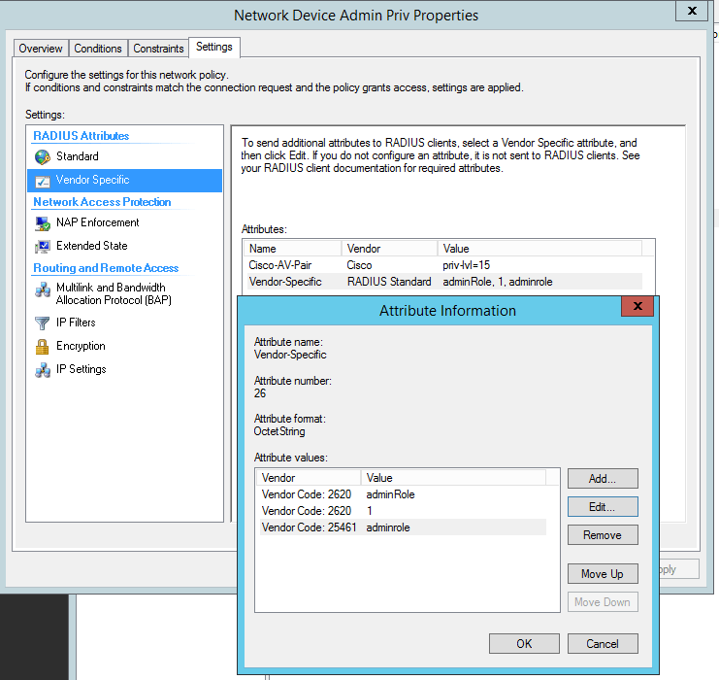Screen dimensions: 719x680
Task: Click the Encryption padlock icon
Action: point(43,346)
